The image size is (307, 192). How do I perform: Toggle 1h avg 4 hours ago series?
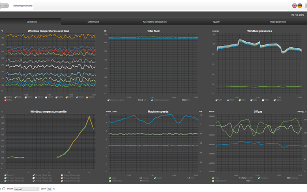point(34,178)
